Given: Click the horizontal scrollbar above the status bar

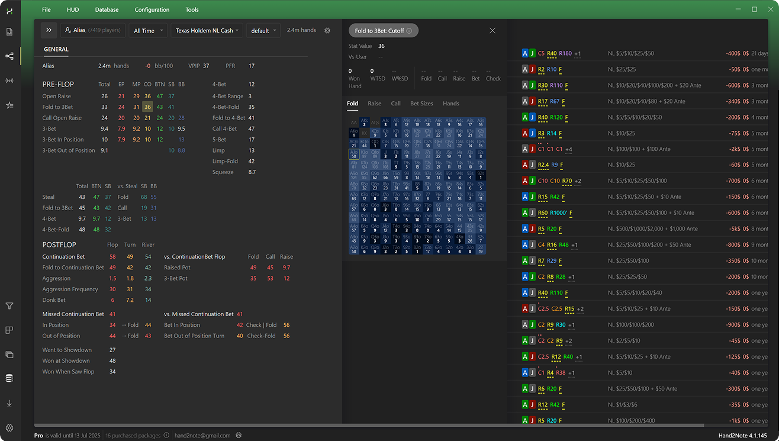Looking at the screenshot, I should pos(369,425).
